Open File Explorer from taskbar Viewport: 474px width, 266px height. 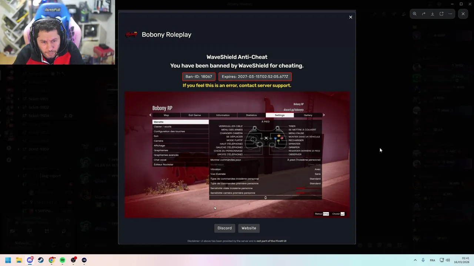pyautogui.click(x=19, y=260)
